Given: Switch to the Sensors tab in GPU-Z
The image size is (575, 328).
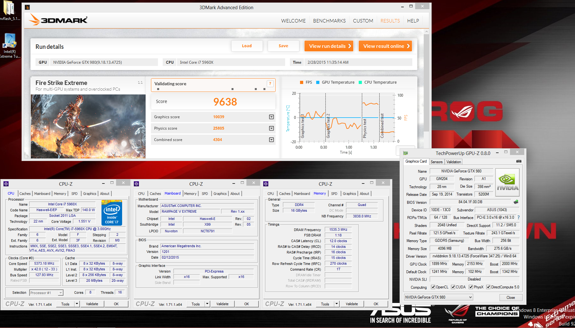Looking at the screenshot, I should pos(436,162).
